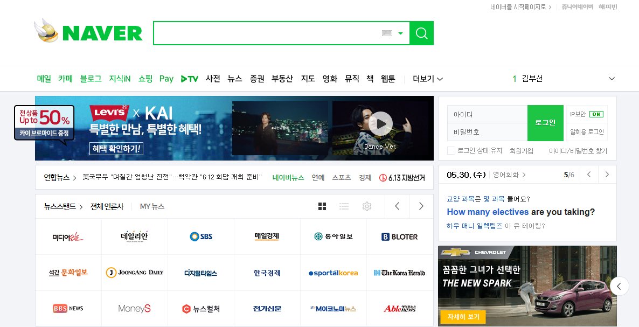The image size is (639, 327).
Task: Switch to the 경제 tab
Action: coord(365,178)
